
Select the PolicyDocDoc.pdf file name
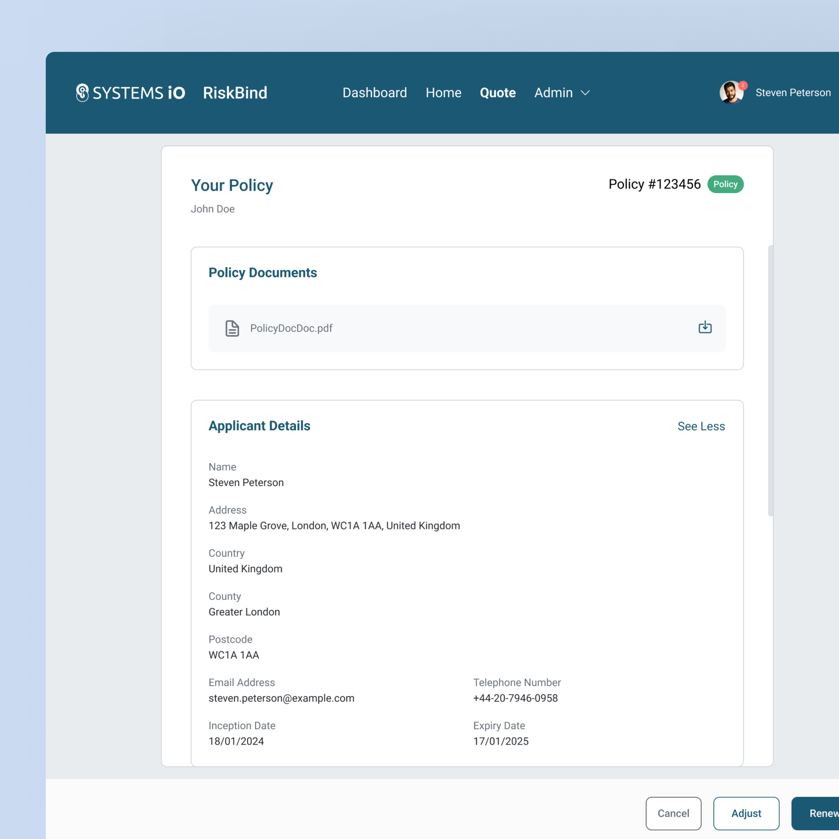tap(291, 328)
